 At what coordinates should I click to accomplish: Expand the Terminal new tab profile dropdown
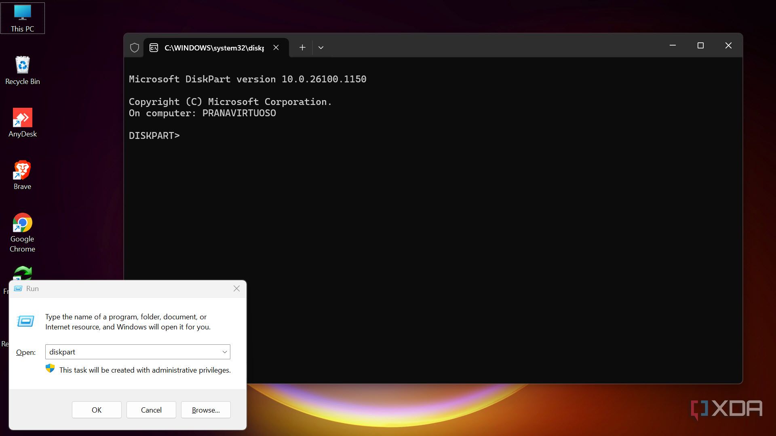point(321,48)
